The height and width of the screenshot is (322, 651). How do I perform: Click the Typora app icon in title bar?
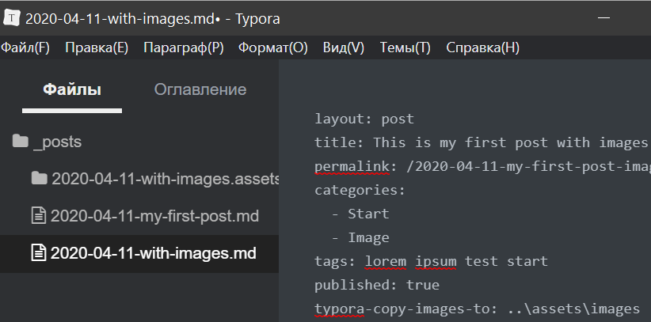12,18
